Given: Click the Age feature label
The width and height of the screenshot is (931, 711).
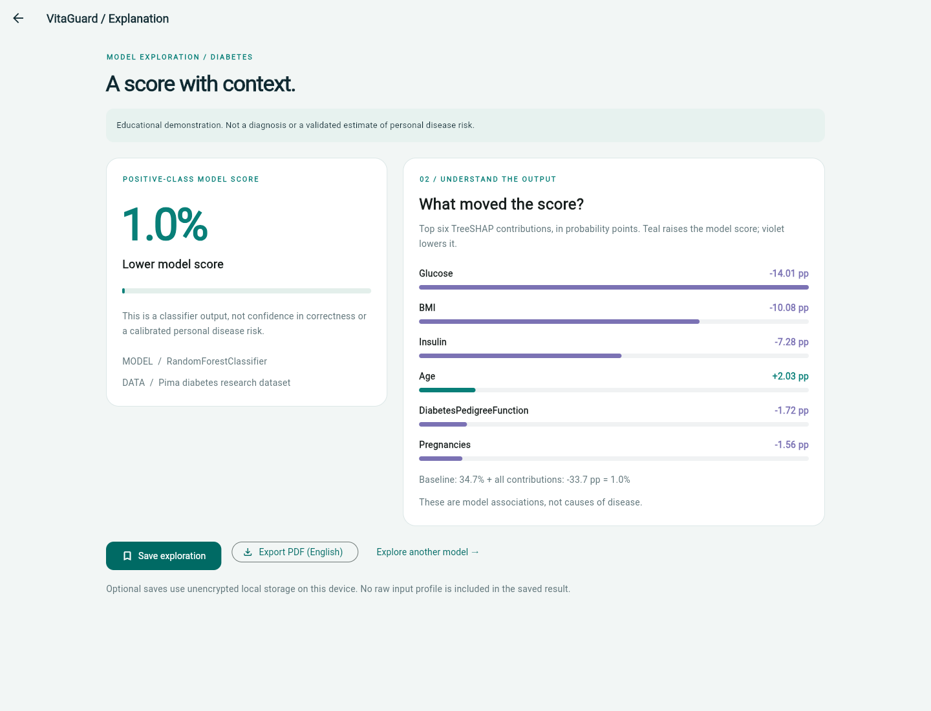Looking at the screenshot, I should coord(427,376).
